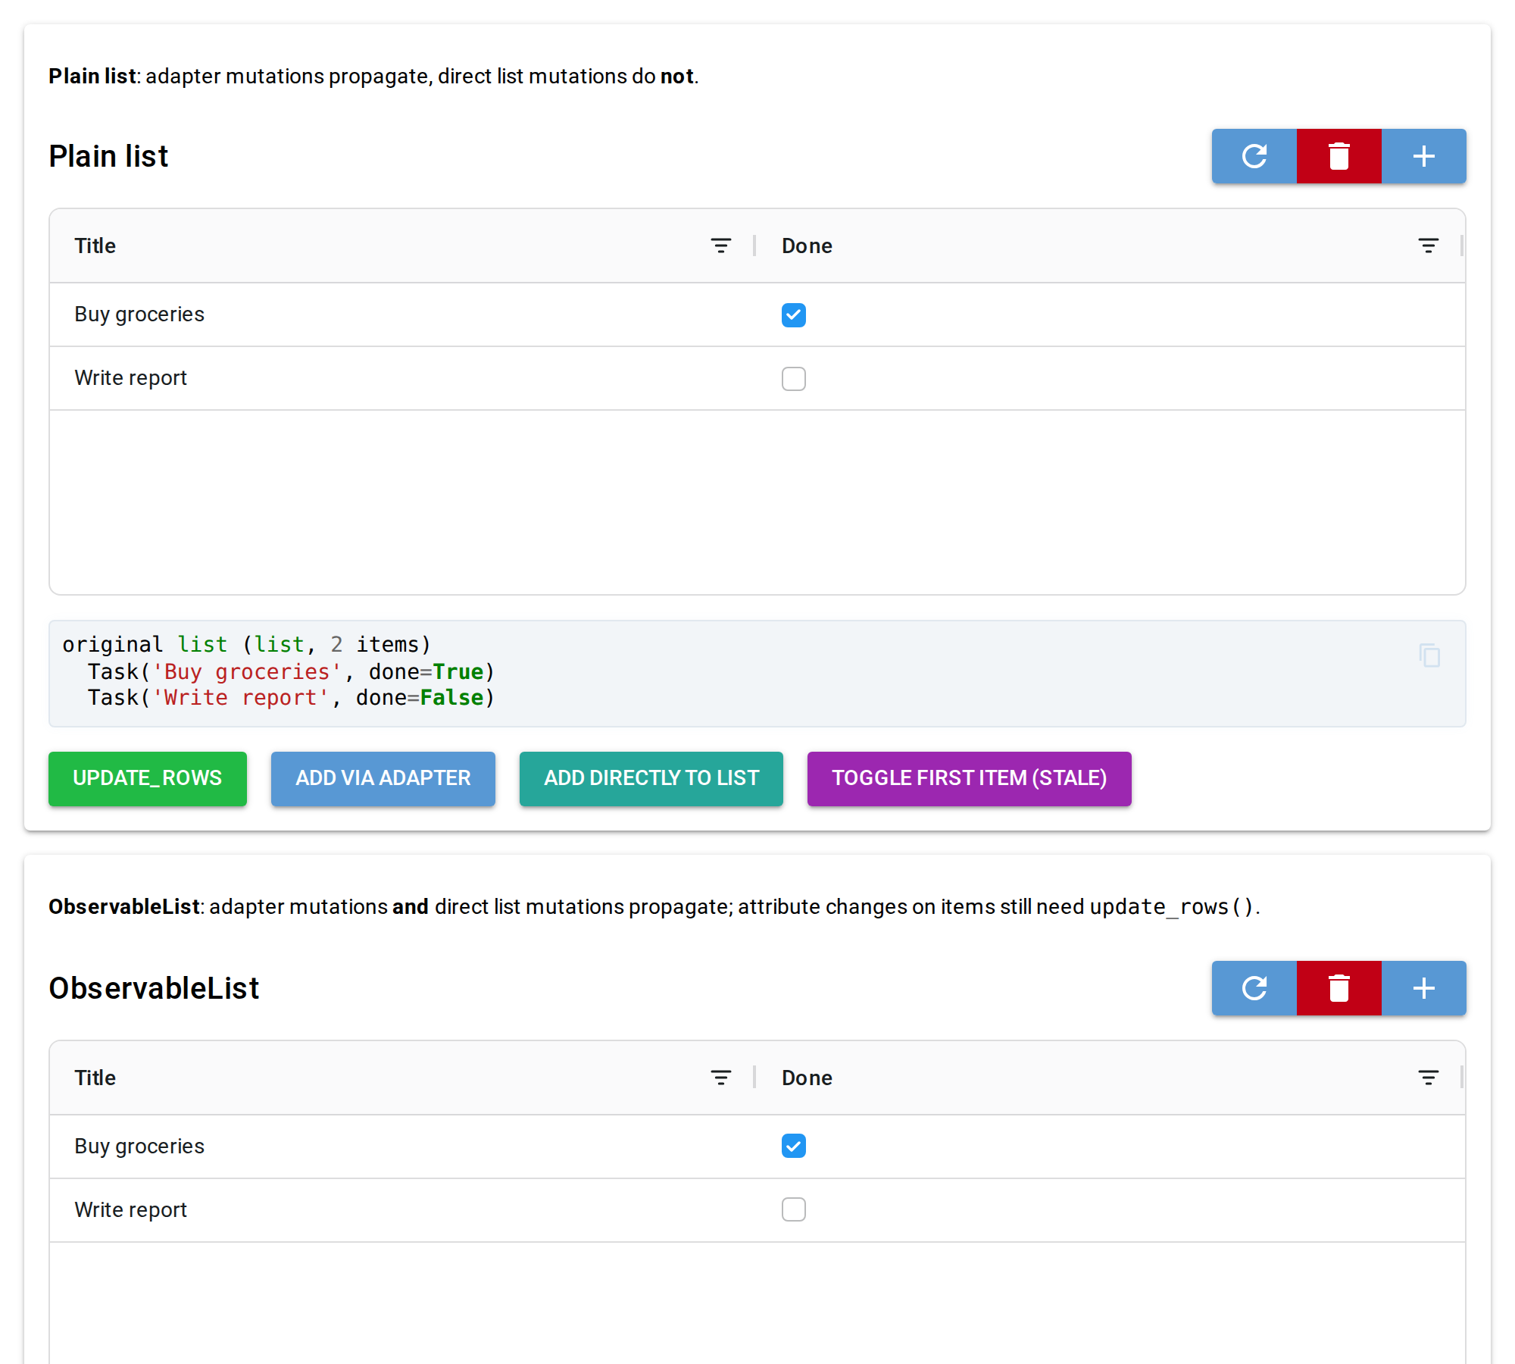Uncheck Done for Buy groceries in ObservableList

tap(794, 1146)
